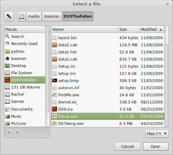Click the 40 bytes size of autorun.inf
This screenshot has height=155, width=173.
(128, 88)
